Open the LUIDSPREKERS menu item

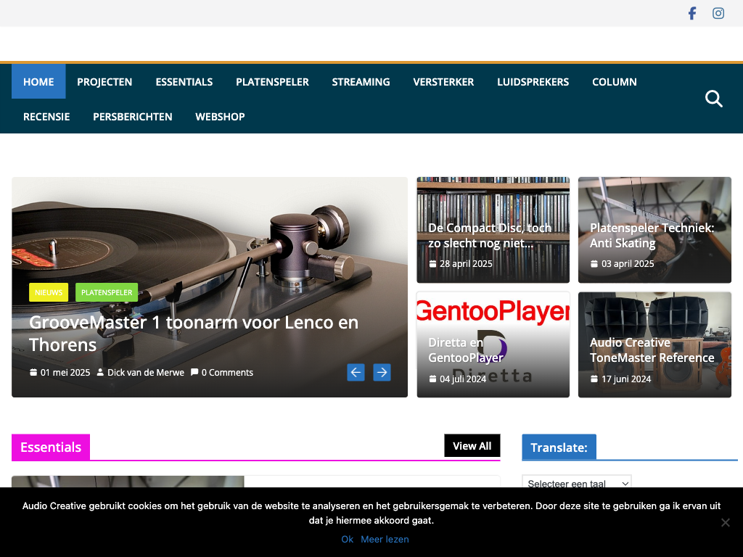pyautogui.click(x=533, y=81)
